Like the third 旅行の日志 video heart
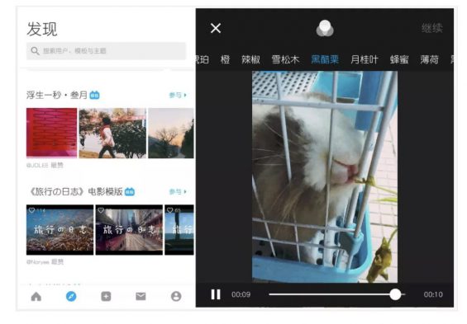Image resolution: width=467 pixels, height=324 pixels. tap(170, 210)
